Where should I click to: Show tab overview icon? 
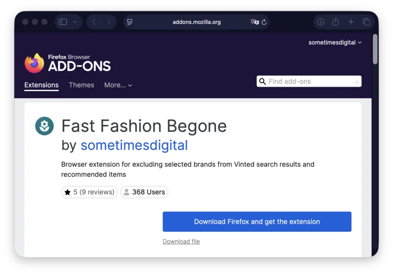tap(366, 22)
